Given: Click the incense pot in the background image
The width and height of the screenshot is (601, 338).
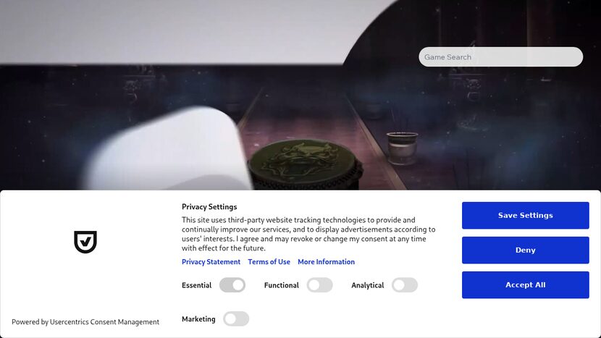Looking at the screenshot, I should click(402, 148).
